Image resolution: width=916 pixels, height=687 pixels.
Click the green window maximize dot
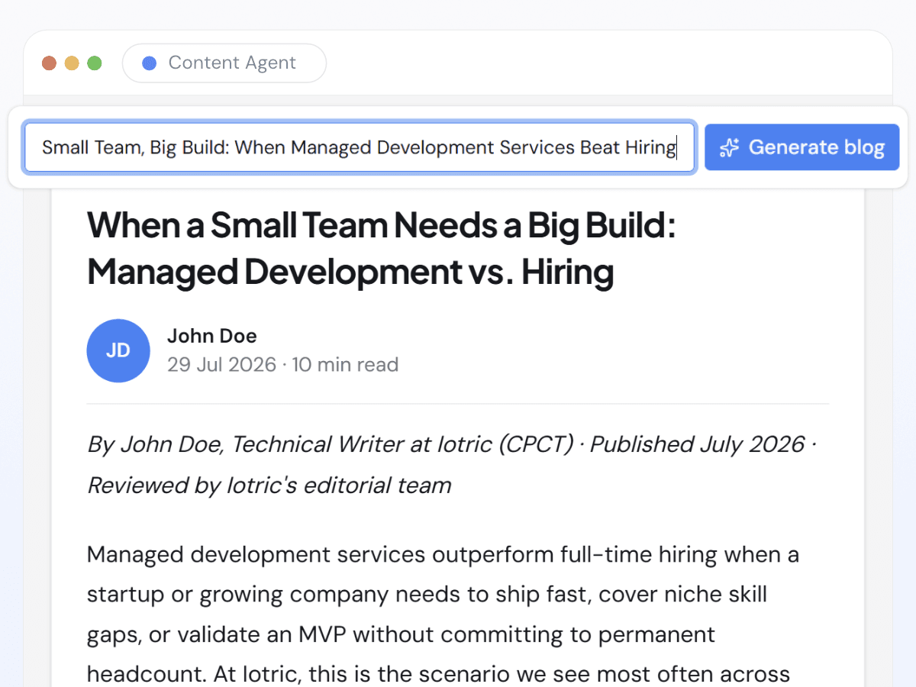(95, 63)
